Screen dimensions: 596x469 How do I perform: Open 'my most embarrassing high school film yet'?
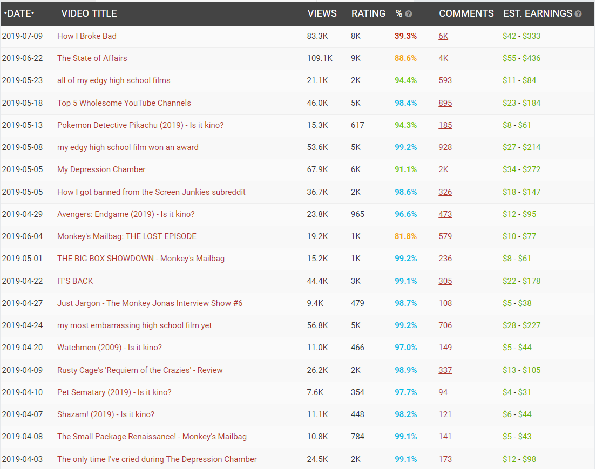[x=134, y=325]
